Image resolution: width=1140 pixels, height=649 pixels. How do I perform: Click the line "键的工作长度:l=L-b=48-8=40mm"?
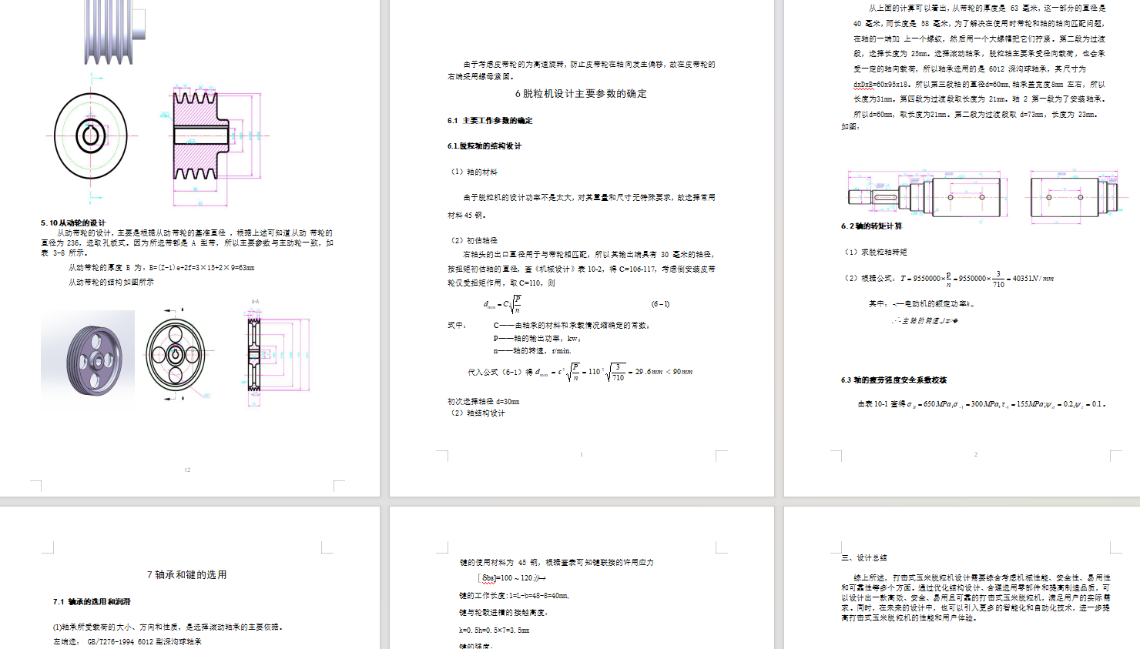pyautogui.click(x=514, y=596)
